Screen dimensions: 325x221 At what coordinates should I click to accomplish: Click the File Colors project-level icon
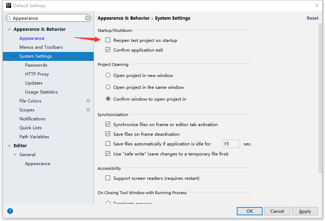[88, 101]
